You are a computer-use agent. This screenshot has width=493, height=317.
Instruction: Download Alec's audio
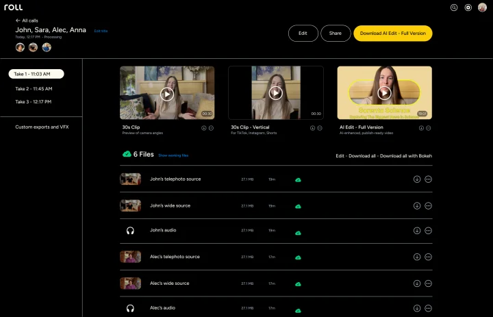[417, 308]
